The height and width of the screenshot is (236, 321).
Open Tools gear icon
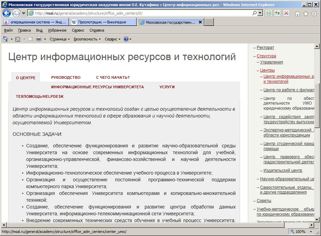(x=314, y=14)
